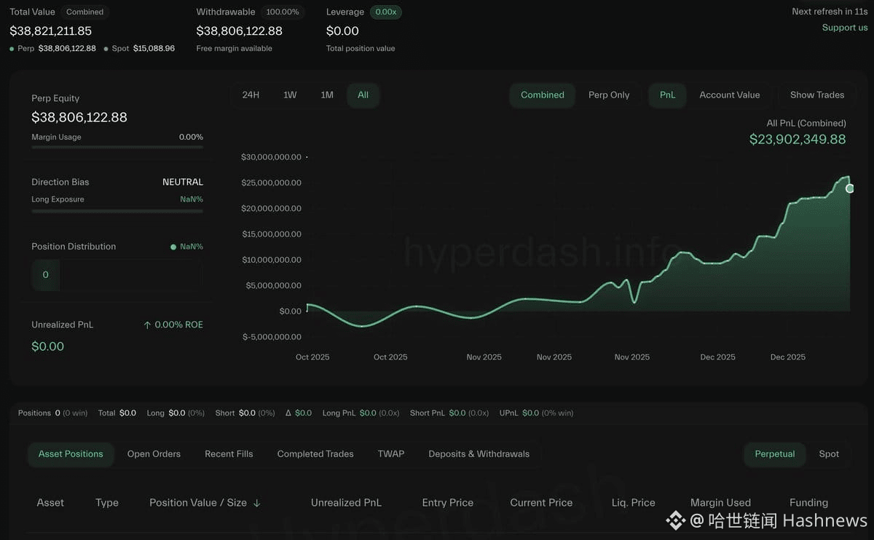This screenshot has height=540, width=874.
Task: Switch chart range to 1W
Action: tap(290, 95)
